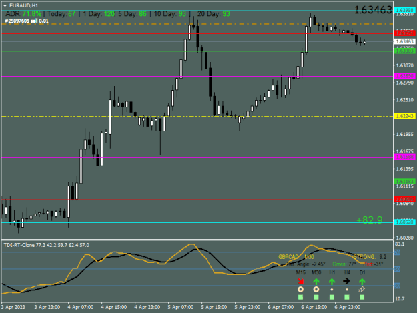The image size is (417, 313).
Task: Click the 6 Apr 23:00 time label
Action: [348, 307]
